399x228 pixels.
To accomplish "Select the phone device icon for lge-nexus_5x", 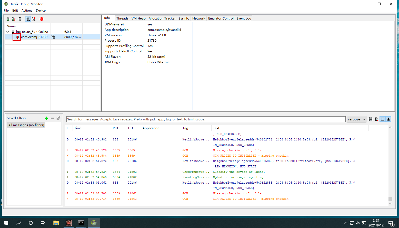I will 13,32.
